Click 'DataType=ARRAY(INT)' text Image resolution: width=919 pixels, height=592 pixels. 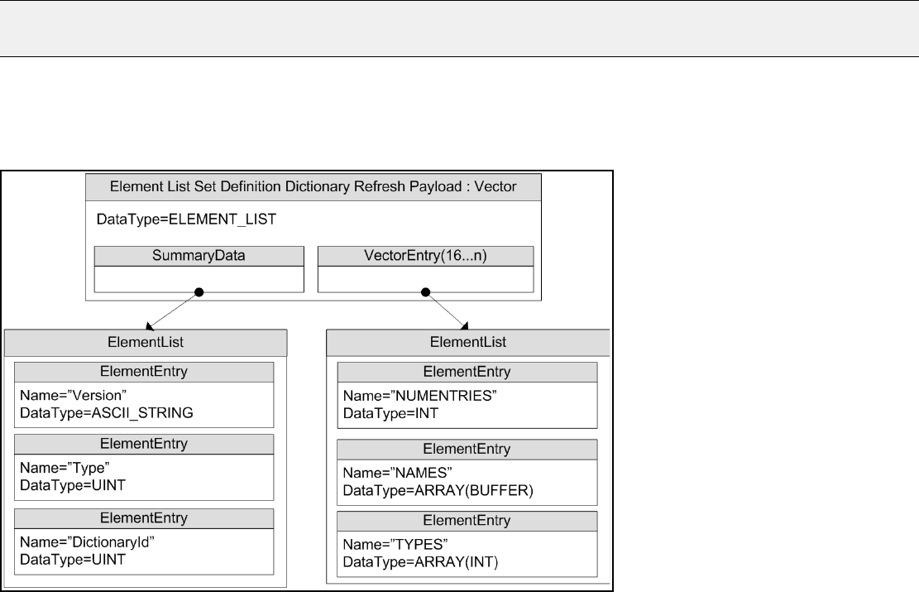point(421,562)
